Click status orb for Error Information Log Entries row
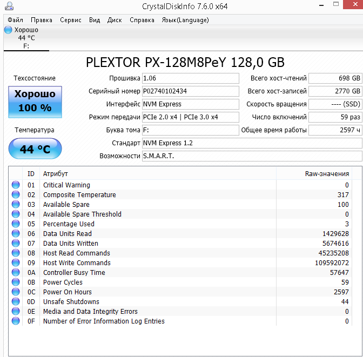 pyautogui.click(x=16, y=321)
